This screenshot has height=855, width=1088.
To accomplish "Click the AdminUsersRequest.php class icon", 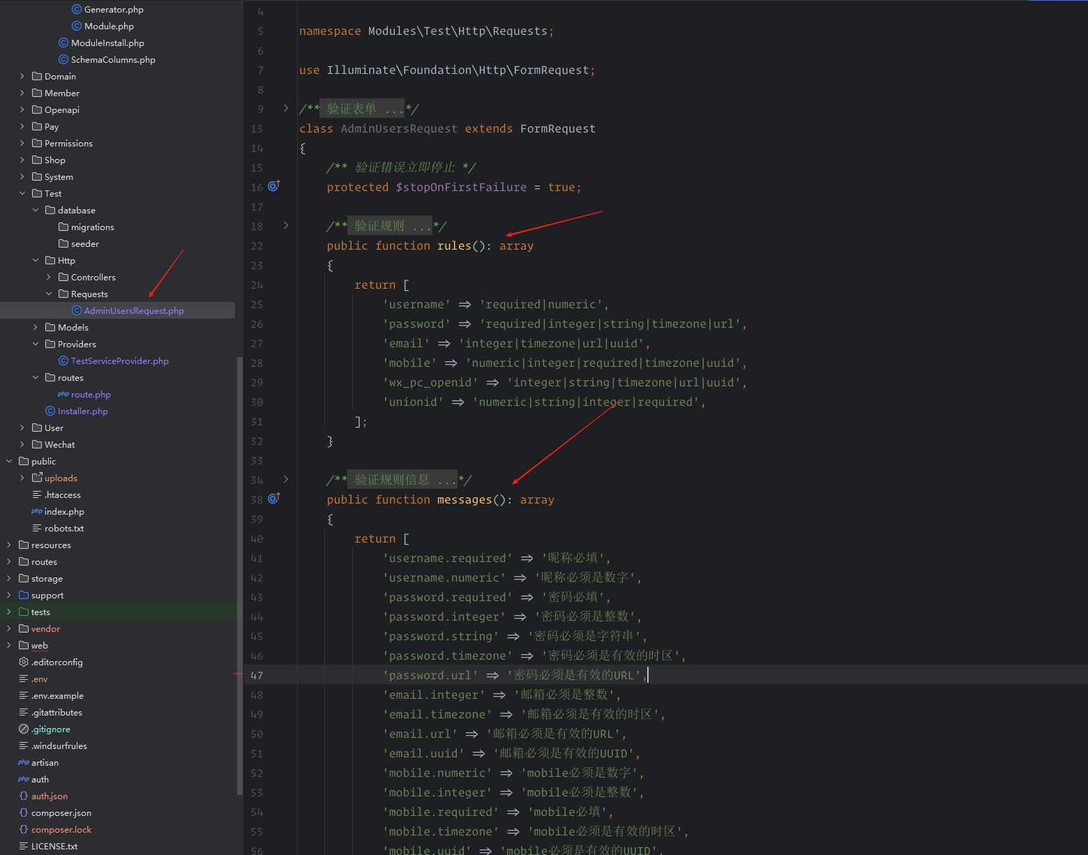I will 77,310.
